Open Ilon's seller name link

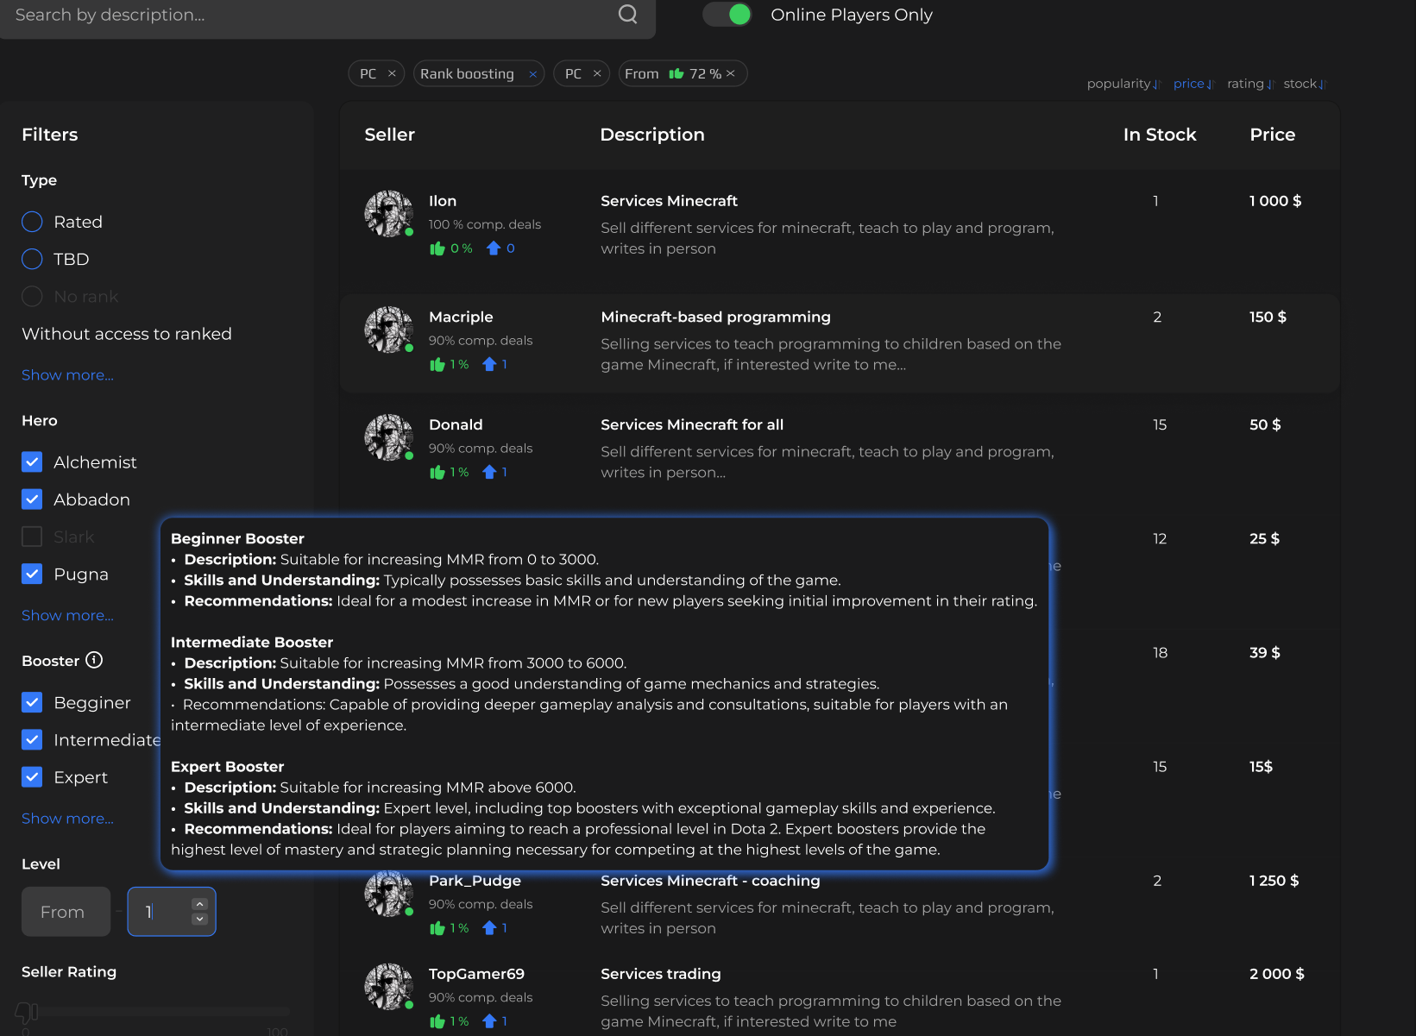[x=443, y=201]
